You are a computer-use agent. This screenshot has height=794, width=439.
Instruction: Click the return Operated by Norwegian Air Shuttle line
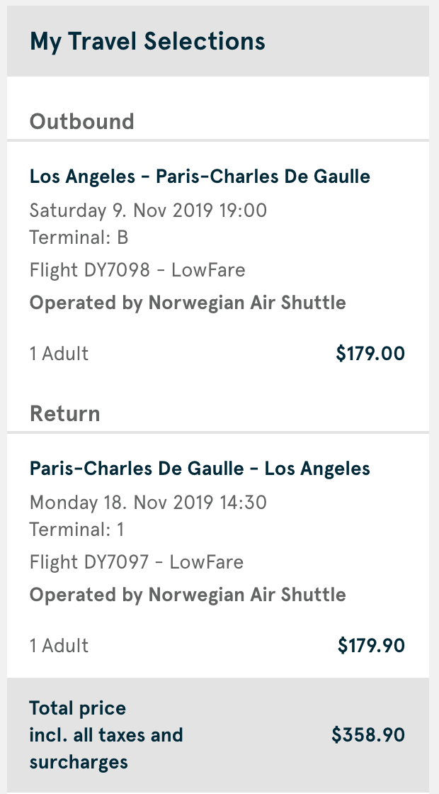(188, 595)
